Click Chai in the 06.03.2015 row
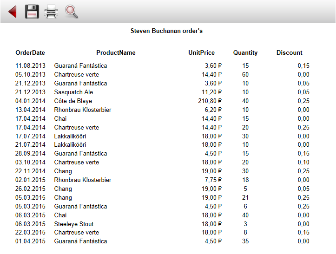Screen dimensions: 336x254 pyautogui.click(x=60, y=215)
